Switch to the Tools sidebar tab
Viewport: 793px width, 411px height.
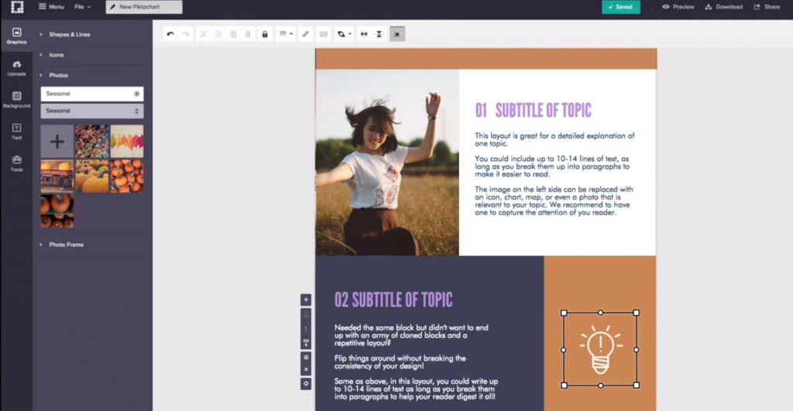(x=17, y=164)
